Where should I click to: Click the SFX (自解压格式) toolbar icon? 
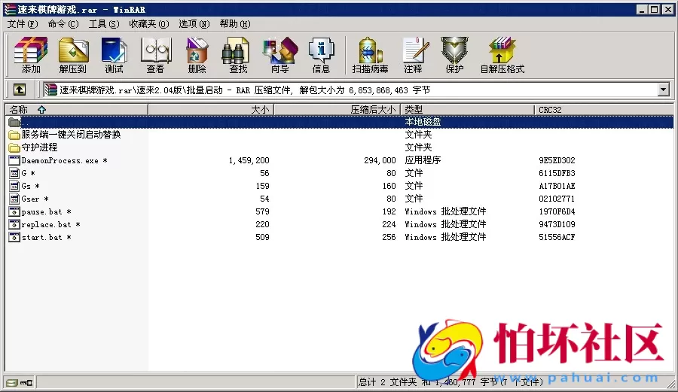[x=502, y=55]
